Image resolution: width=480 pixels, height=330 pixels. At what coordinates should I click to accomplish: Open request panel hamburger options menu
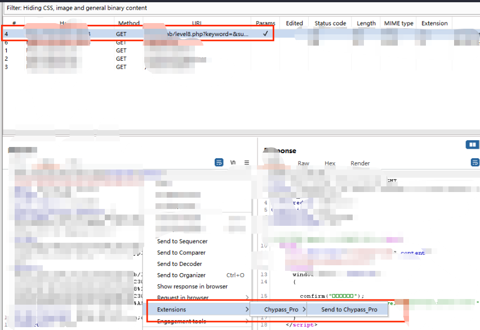pos(247,162)
